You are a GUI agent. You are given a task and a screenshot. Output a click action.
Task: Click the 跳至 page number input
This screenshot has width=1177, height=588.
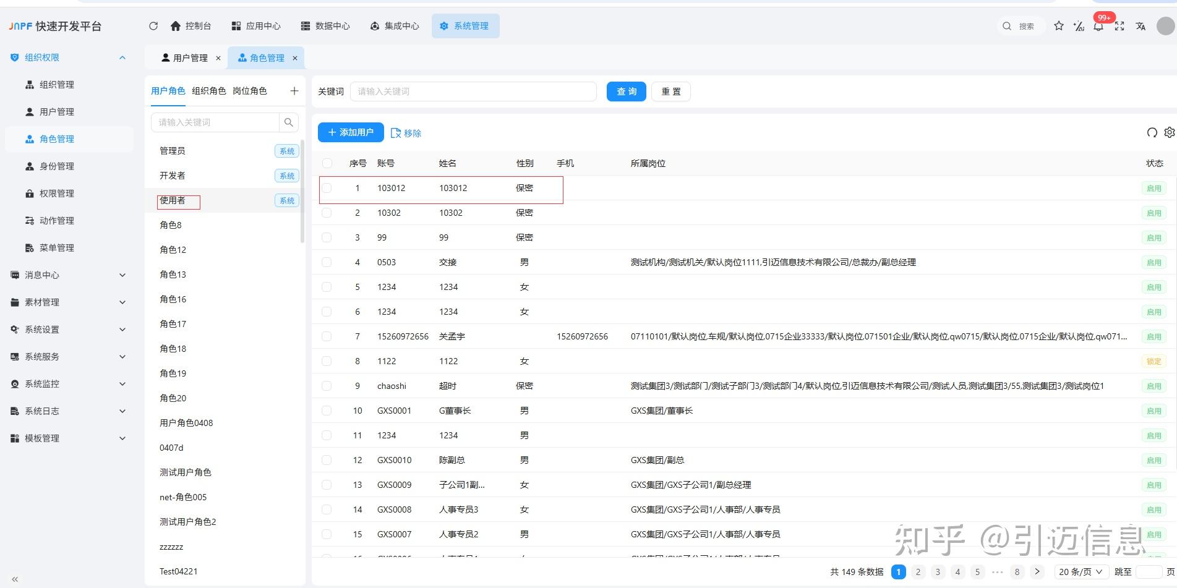point(1149,572)
